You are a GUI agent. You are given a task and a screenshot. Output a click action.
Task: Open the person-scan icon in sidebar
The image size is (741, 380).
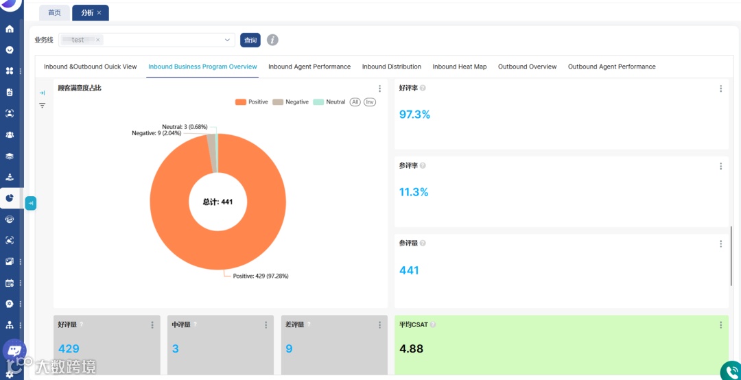coord(10,113)
